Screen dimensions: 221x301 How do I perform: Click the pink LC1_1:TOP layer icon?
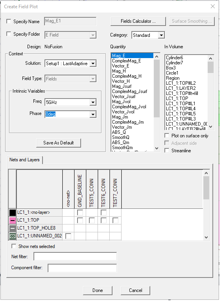click(x=13, y=221)
